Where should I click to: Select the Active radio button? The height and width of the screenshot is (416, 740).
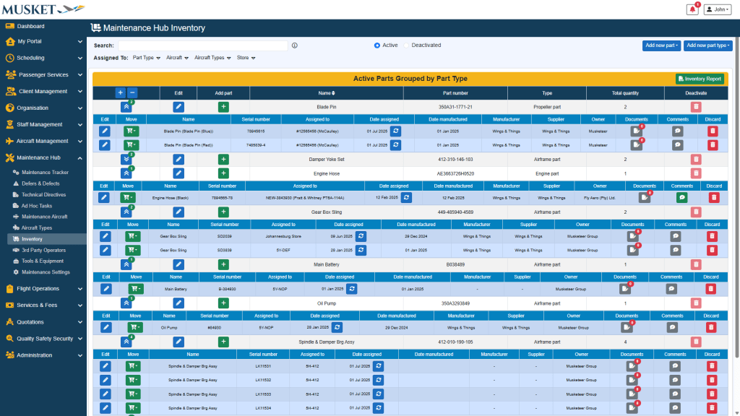click(377, 45)
